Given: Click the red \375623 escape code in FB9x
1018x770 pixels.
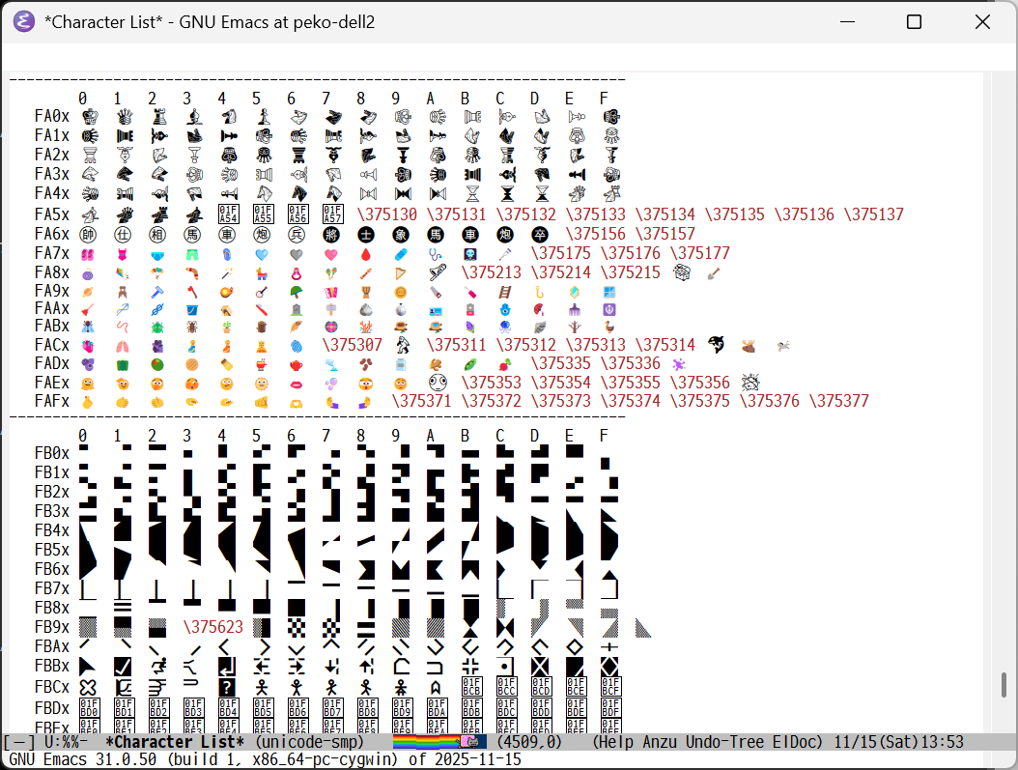Looking at the screenshot, I should click(213, 626).
